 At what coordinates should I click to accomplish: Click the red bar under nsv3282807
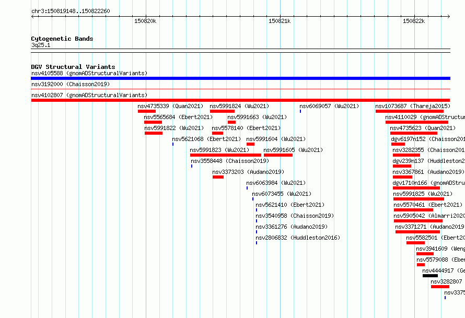(x=440, y=287)
